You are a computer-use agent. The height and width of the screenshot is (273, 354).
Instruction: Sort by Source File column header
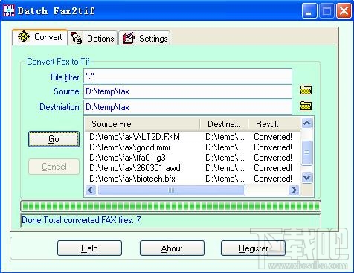[x=142, y=124]
